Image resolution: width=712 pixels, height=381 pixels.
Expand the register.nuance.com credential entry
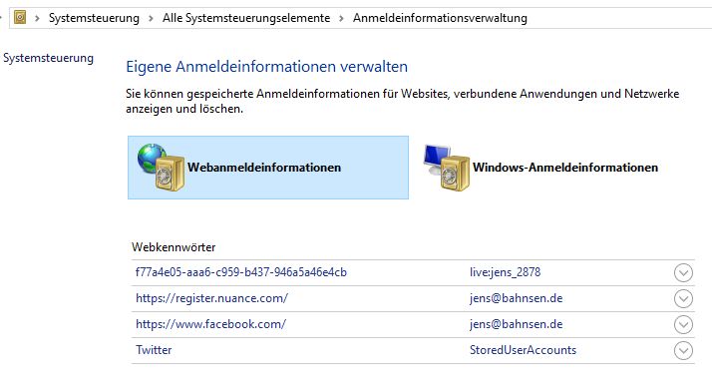coord(683,299)
